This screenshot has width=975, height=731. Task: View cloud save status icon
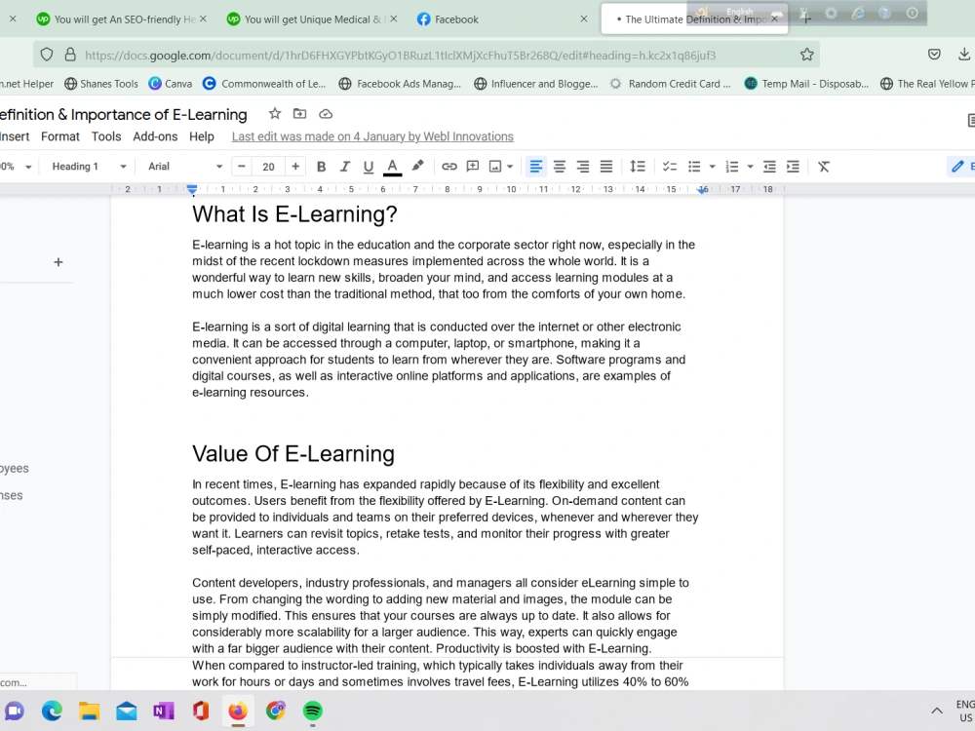pyautogui.click(x=326, y=114)
